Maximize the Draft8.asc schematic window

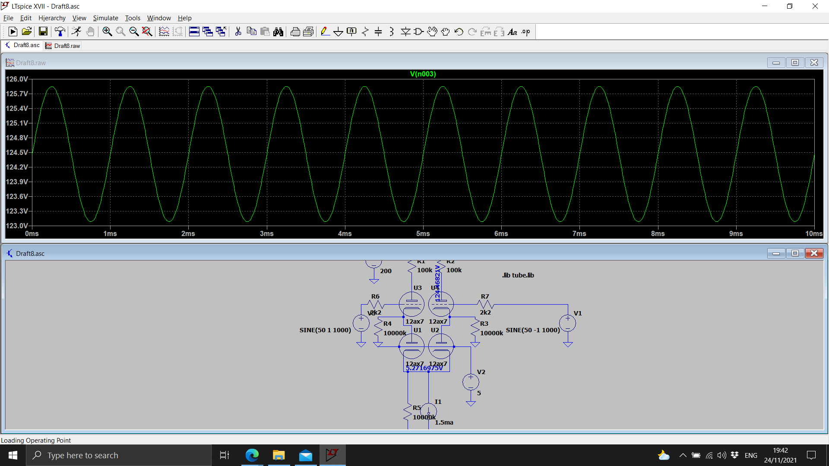[x=795, y=253]
